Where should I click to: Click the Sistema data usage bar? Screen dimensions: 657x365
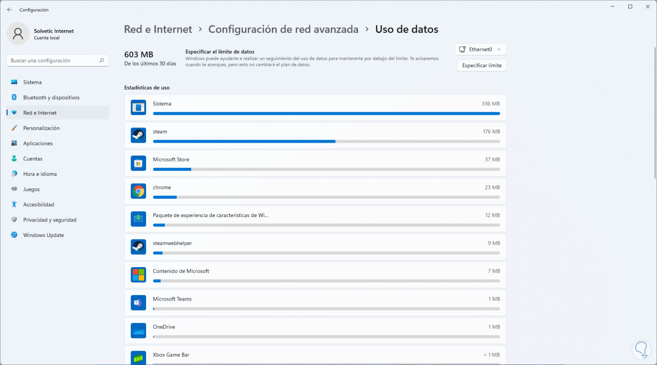point(326,113)
